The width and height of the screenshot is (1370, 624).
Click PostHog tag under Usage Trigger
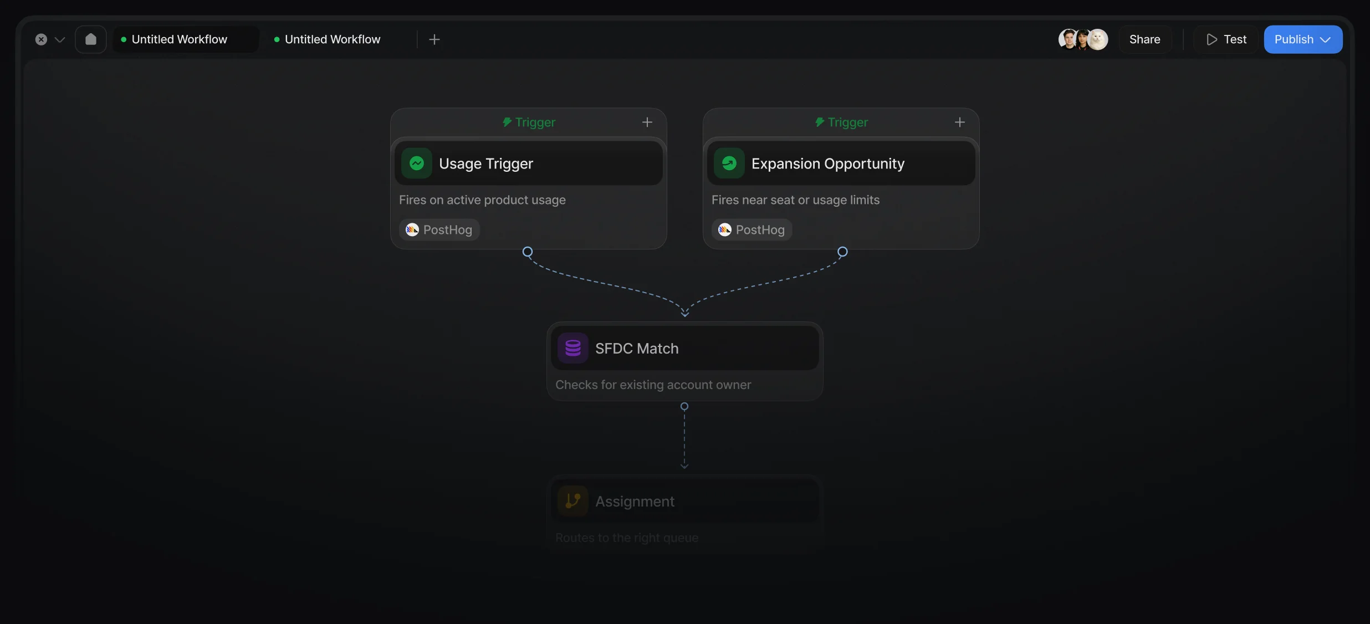point(439,229)
